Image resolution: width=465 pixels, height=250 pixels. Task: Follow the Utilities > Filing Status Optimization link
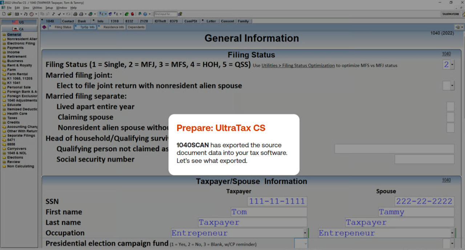(298, 66)
